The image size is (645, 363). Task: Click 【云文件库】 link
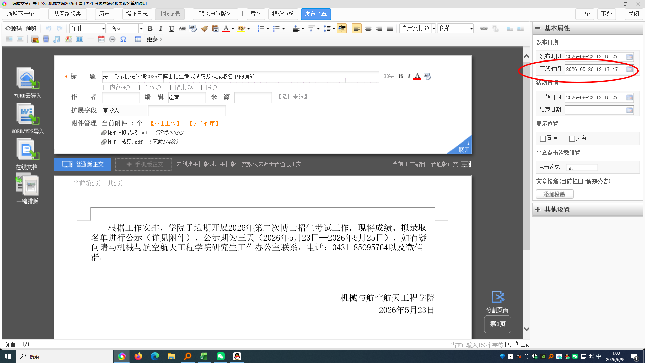point(204,124)
